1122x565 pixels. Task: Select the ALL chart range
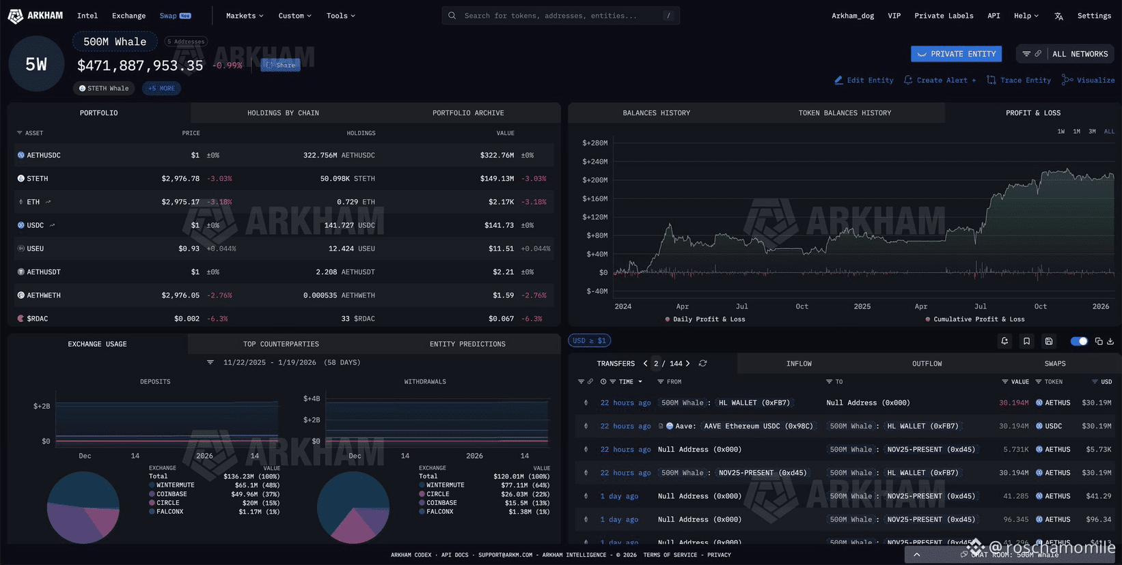1109,132
